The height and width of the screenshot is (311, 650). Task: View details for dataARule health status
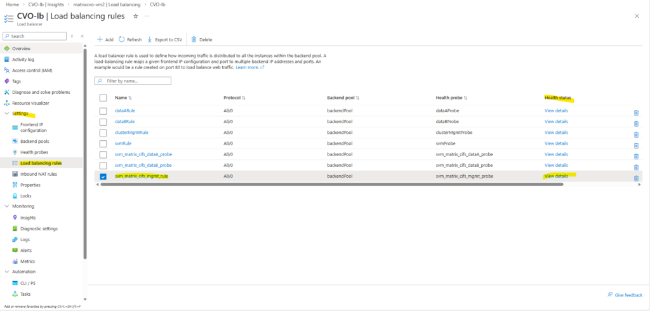pyautogui.click(x=556, y=110)
